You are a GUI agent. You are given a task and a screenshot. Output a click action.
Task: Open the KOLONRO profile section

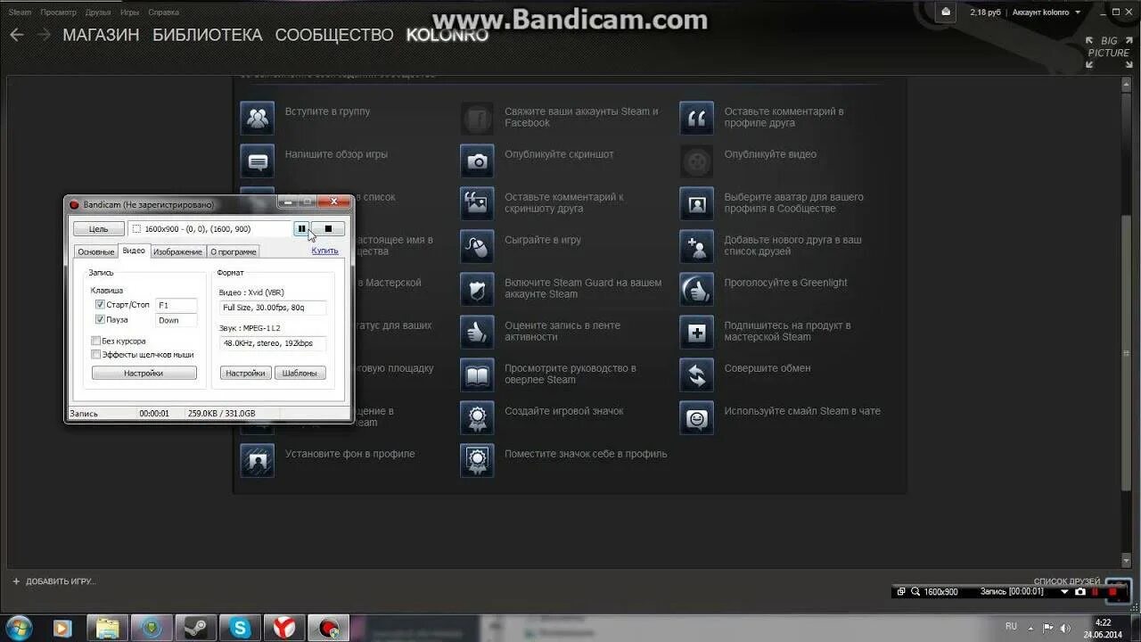pyautogui.click(x=447, y=35)
